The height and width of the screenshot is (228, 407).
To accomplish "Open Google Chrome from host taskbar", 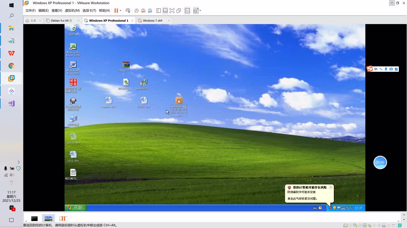I will [11, 66].
